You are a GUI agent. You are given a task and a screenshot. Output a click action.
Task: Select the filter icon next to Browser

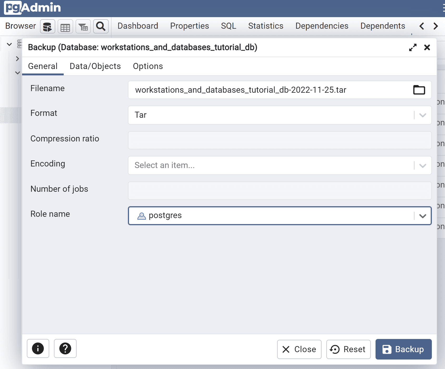(x=83, y=26)
